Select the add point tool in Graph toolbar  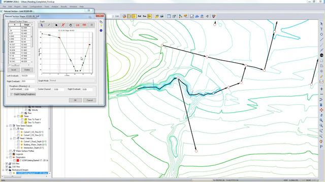point(56,25)
